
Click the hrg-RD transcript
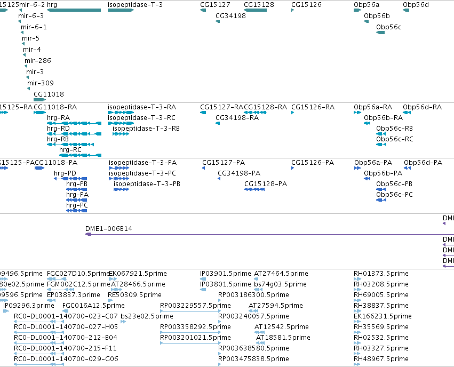pyautogui.click(x=74, y=134)
